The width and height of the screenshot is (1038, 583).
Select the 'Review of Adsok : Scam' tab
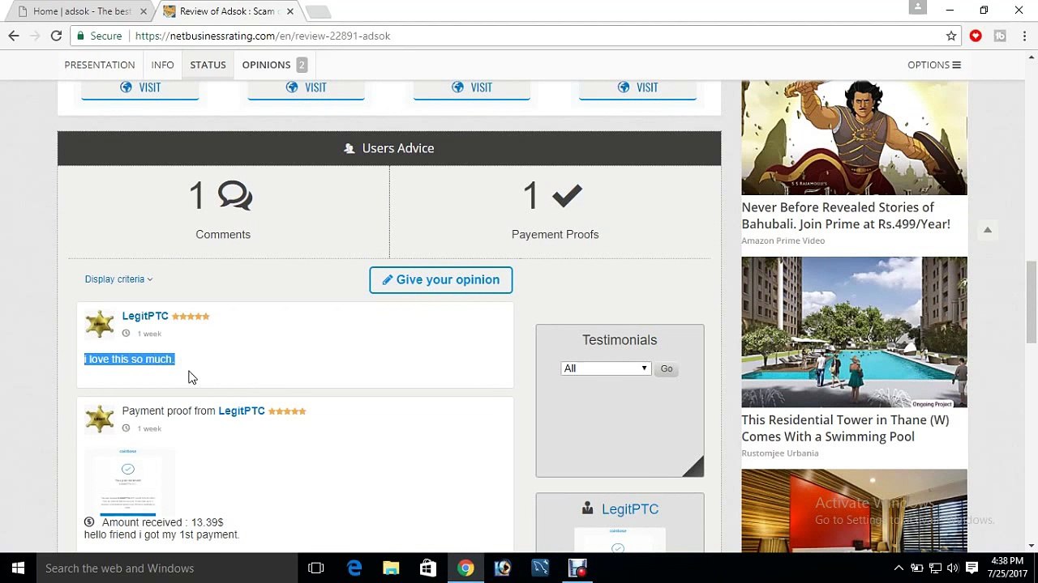click(228, 11)
